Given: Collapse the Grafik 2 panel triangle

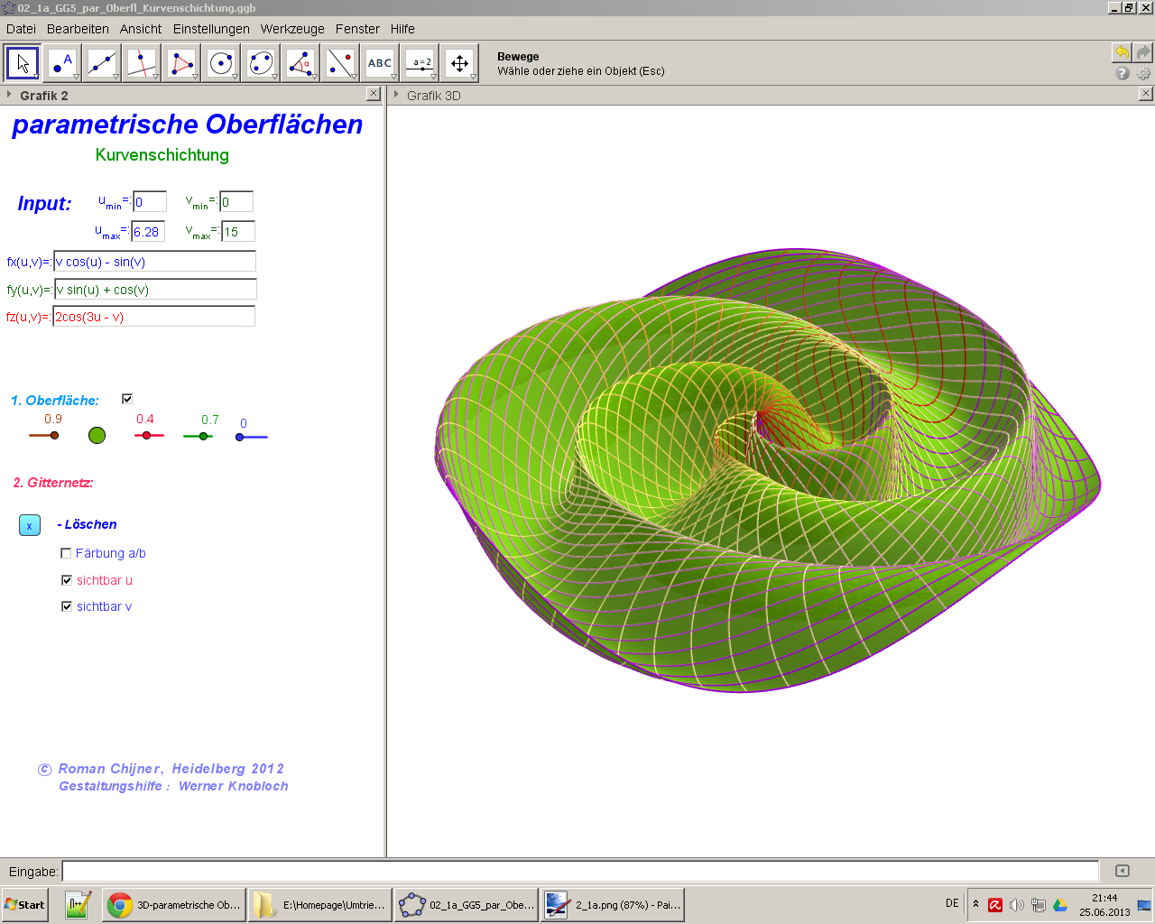Looking at the screenshot, I should [9, 95].
